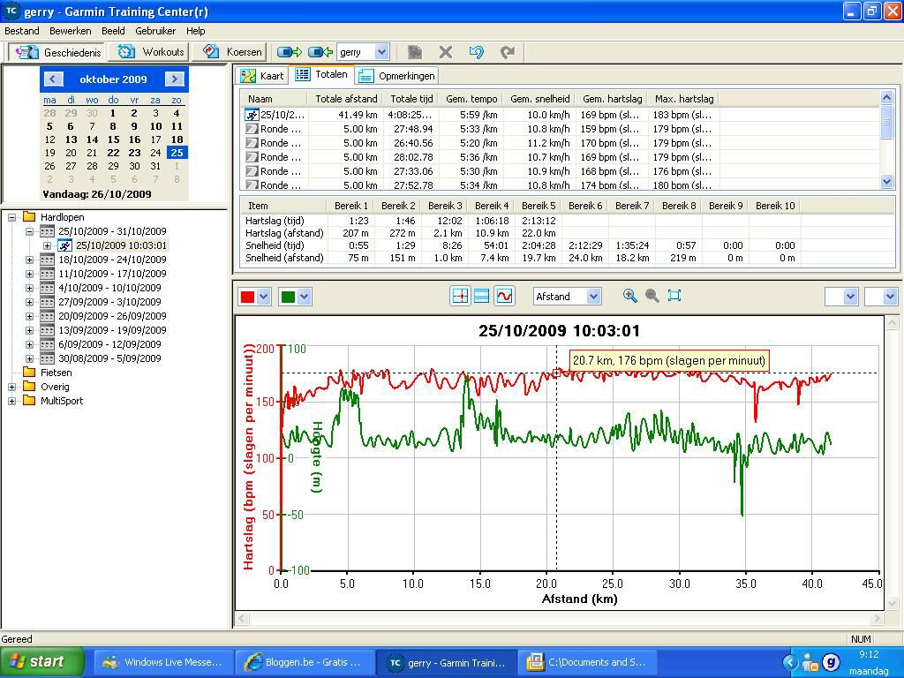Image resolution: width=904 pixels, height=678 pixels.
Task: Expand the 11/10/2009 - 17/10/2009 week
Action: click(x=29, y=274)
